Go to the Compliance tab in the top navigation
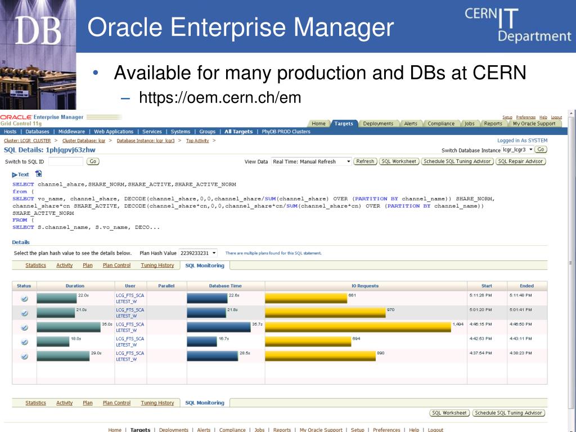Screen dimensions: 576x432 pos(441,124)
